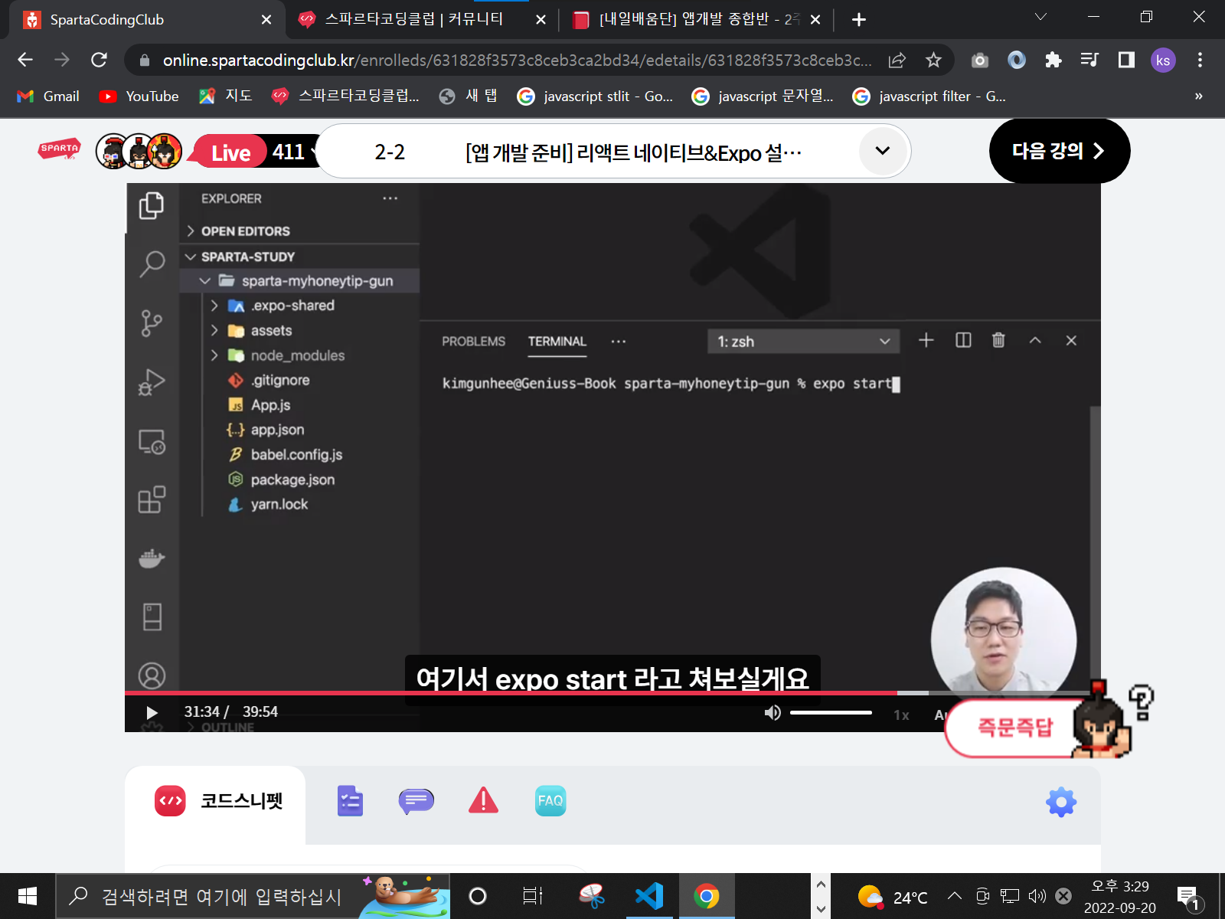Viewport: 1225px width, 919px height.
Task: Change playback speed 1x
Action: 901,715
